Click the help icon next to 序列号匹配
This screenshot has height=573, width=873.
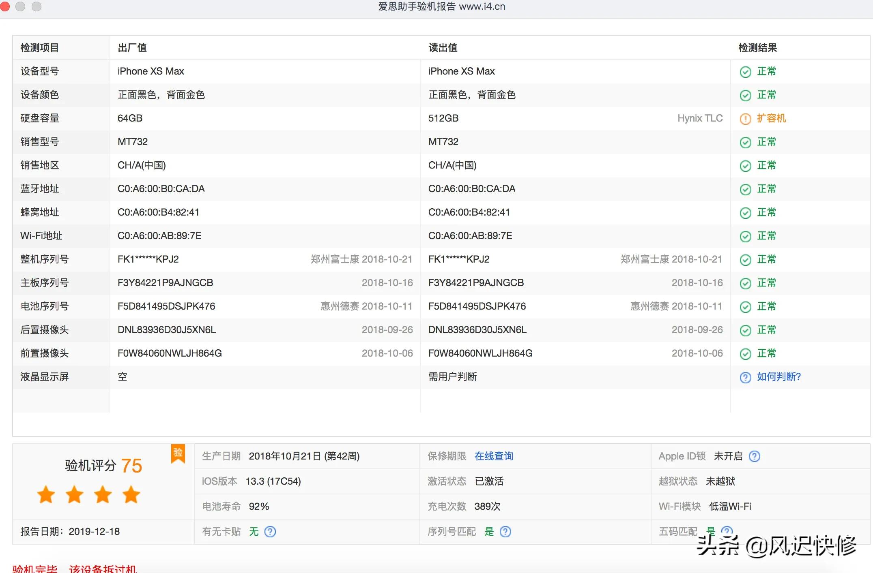[505, 532]
